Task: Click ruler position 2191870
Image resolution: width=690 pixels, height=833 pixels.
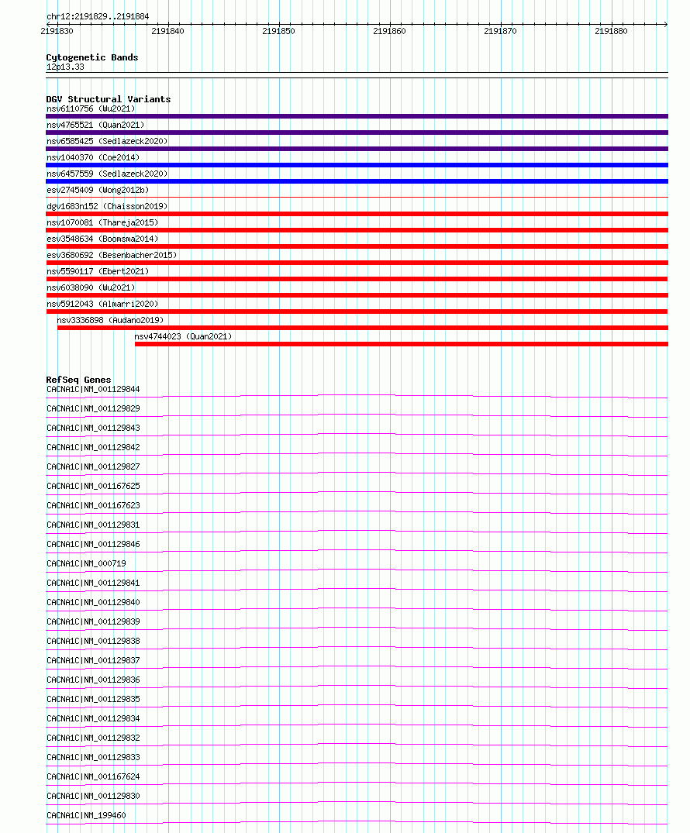Action: click(x=500, y=31)
